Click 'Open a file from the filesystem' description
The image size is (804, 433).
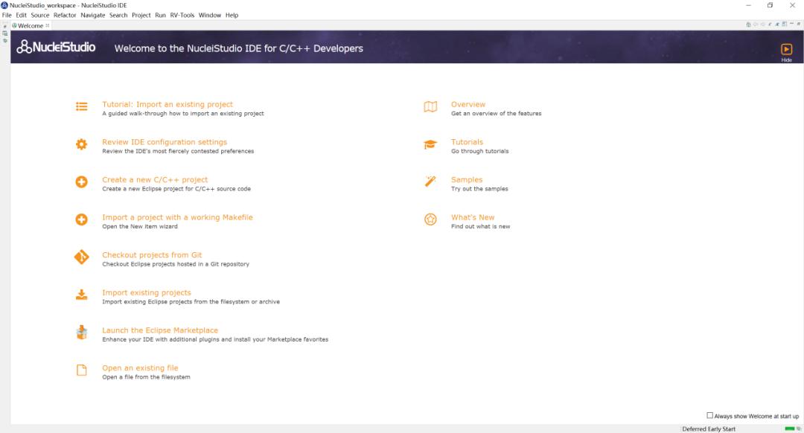[146, 377]
